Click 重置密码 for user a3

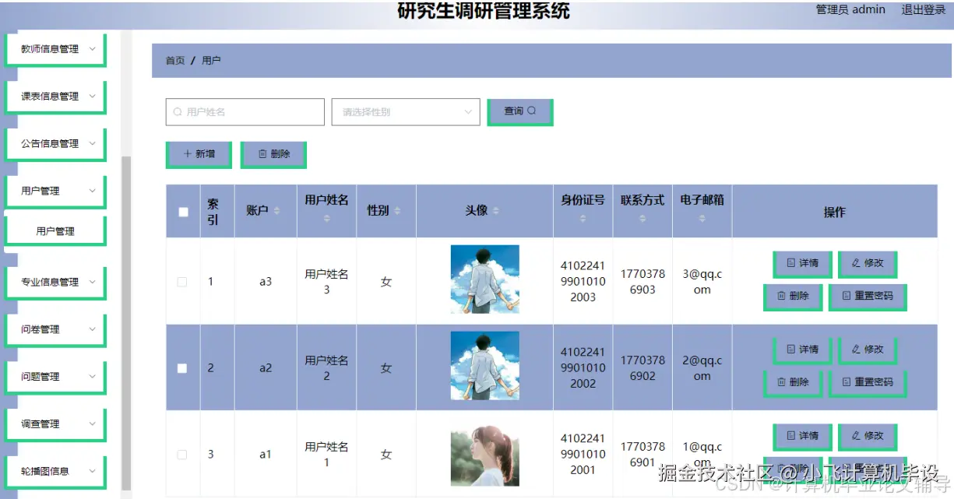868,297
